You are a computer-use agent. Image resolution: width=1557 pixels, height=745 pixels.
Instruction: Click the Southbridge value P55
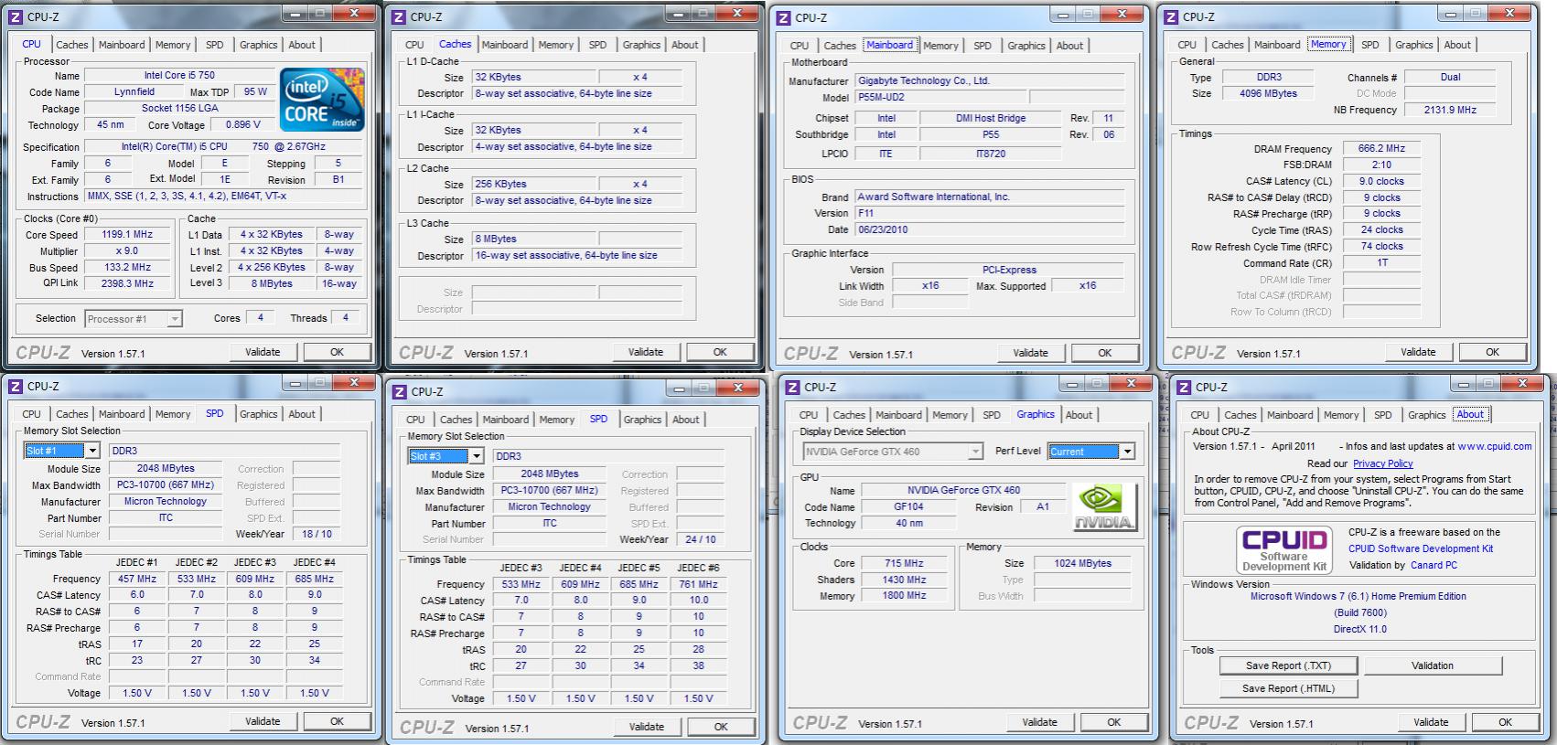point(991,134)
